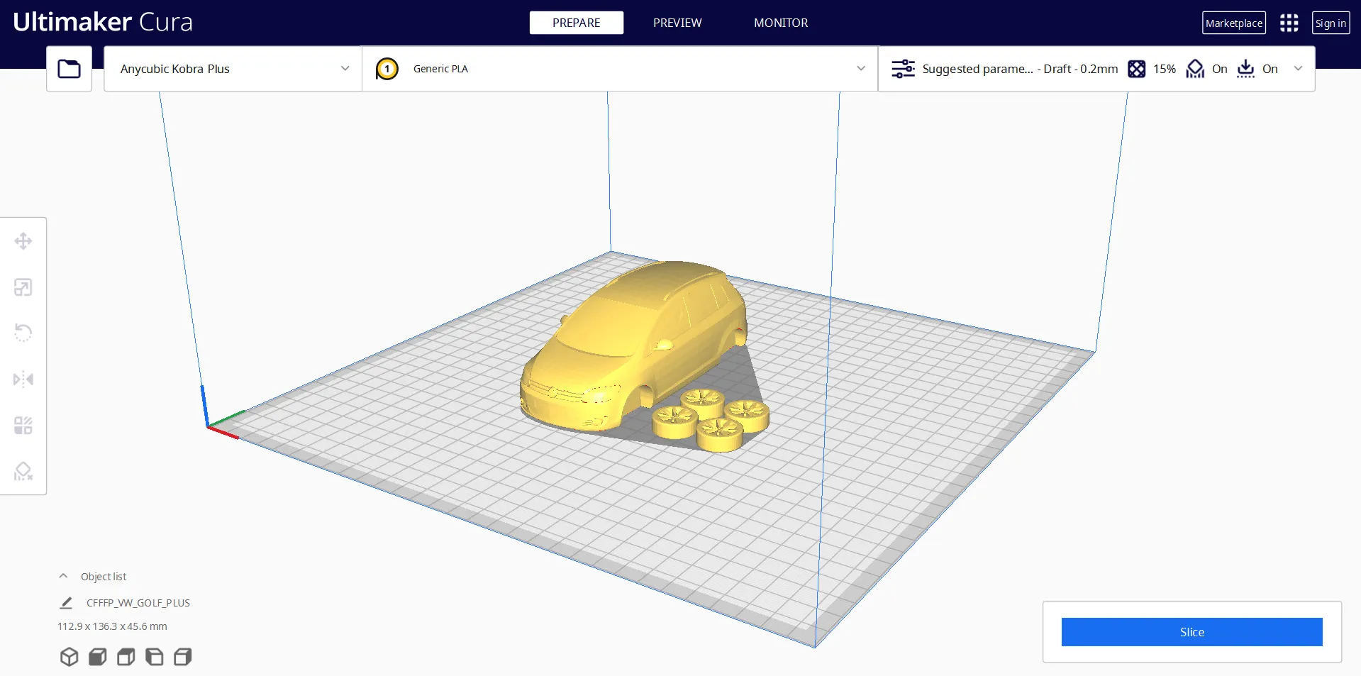
Task: Click the Slice button
Action: (x=1191, y=632)
